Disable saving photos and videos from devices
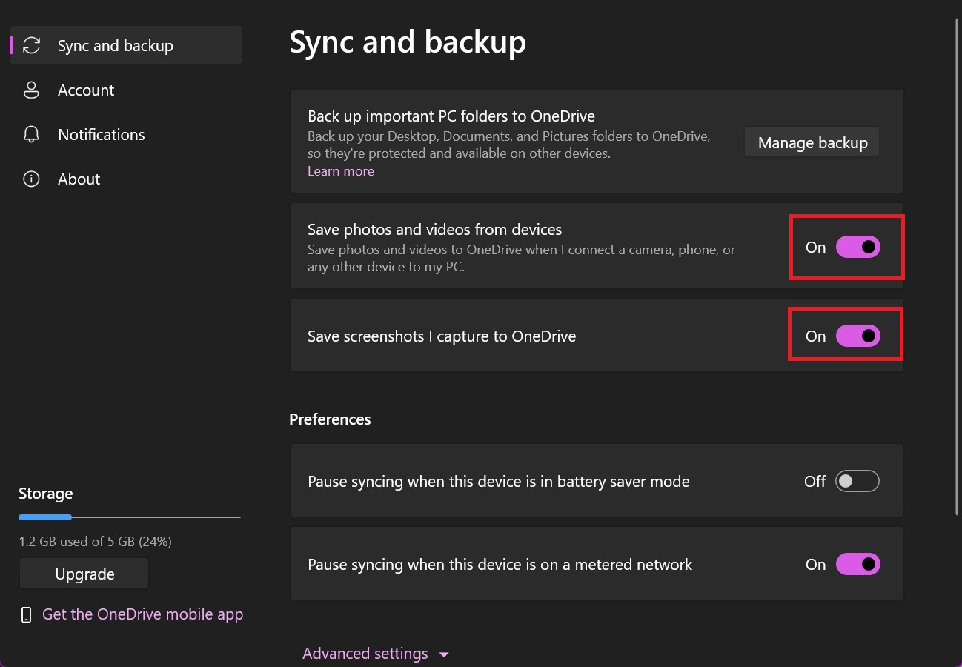Screen dimensions: 962x667 coord(857,248)
